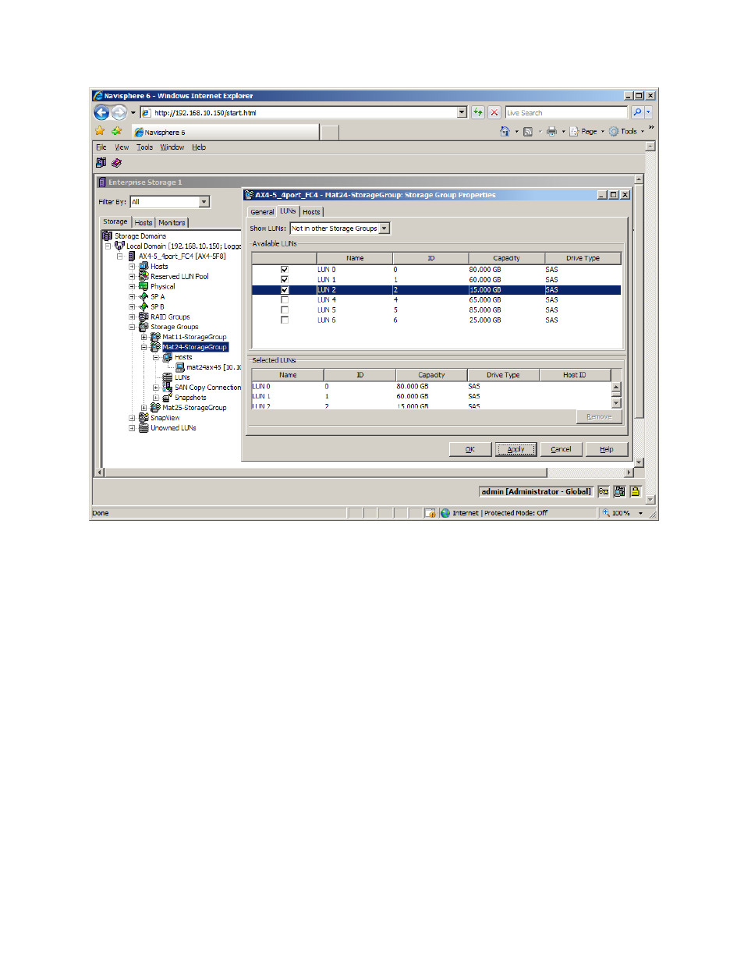Click the Add to Favorites icon

[116, 131]
